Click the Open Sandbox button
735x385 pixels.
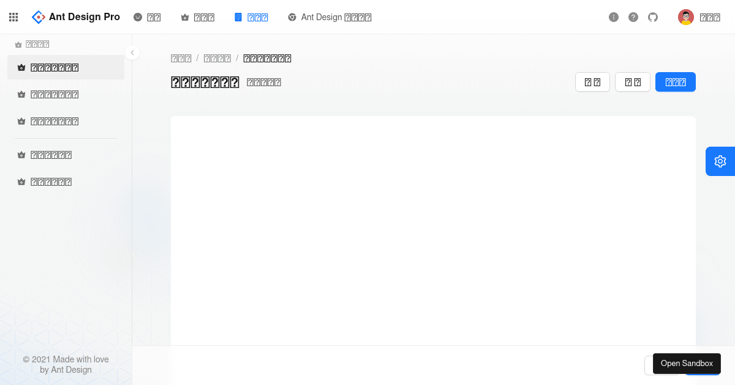pyautogui.click(x=687, y=364)
